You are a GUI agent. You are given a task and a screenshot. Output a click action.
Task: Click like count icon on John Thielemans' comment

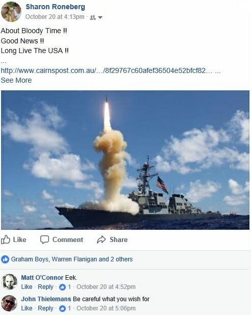(62, 308)
